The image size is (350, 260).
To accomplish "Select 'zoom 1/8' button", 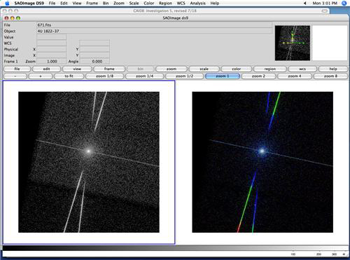I will 105,76.
